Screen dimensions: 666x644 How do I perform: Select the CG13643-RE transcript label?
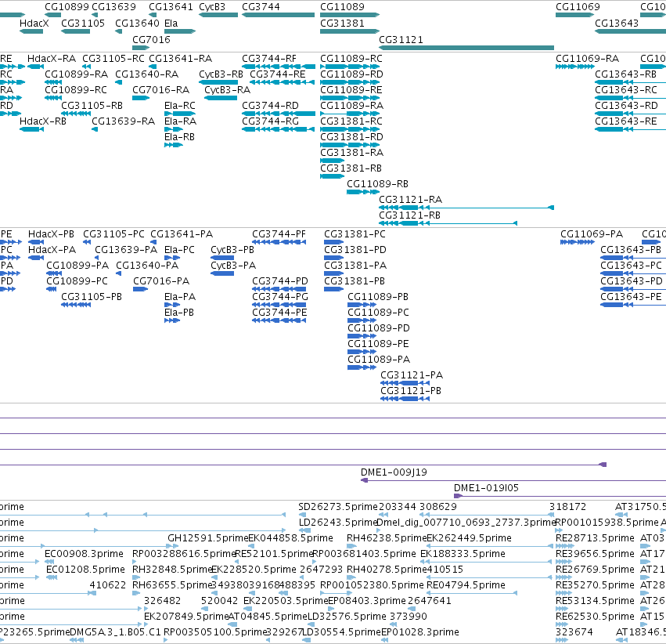click(625, 121)
